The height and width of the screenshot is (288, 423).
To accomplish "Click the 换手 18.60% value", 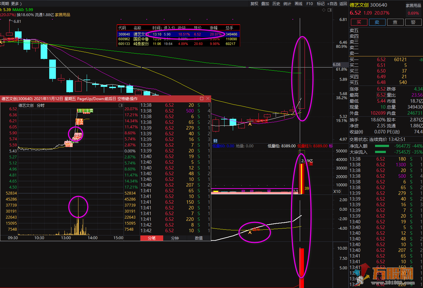I will [x=378, y=120].
